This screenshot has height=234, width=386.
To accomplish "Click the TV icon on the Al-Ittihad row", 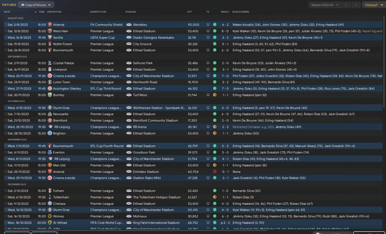I will tap(208, 223).
